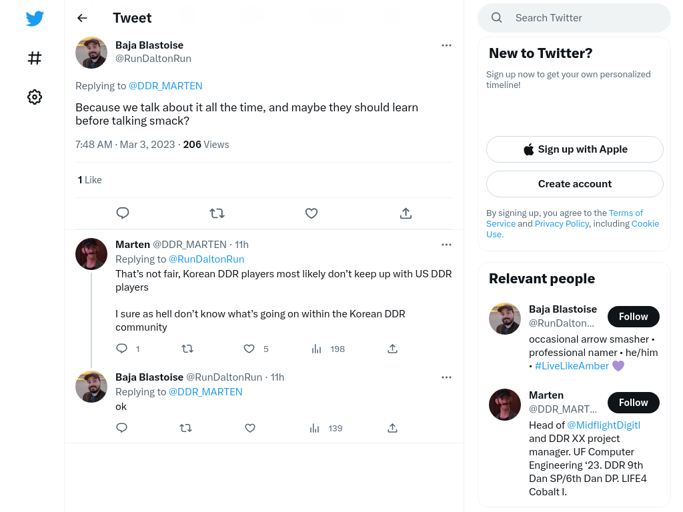Open more options on the main tweet

pos(446,45)
